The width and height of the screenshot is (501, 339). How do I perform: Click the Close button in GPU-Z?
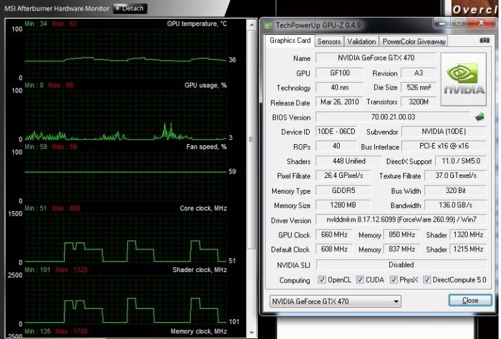click(x=470, y=300)
